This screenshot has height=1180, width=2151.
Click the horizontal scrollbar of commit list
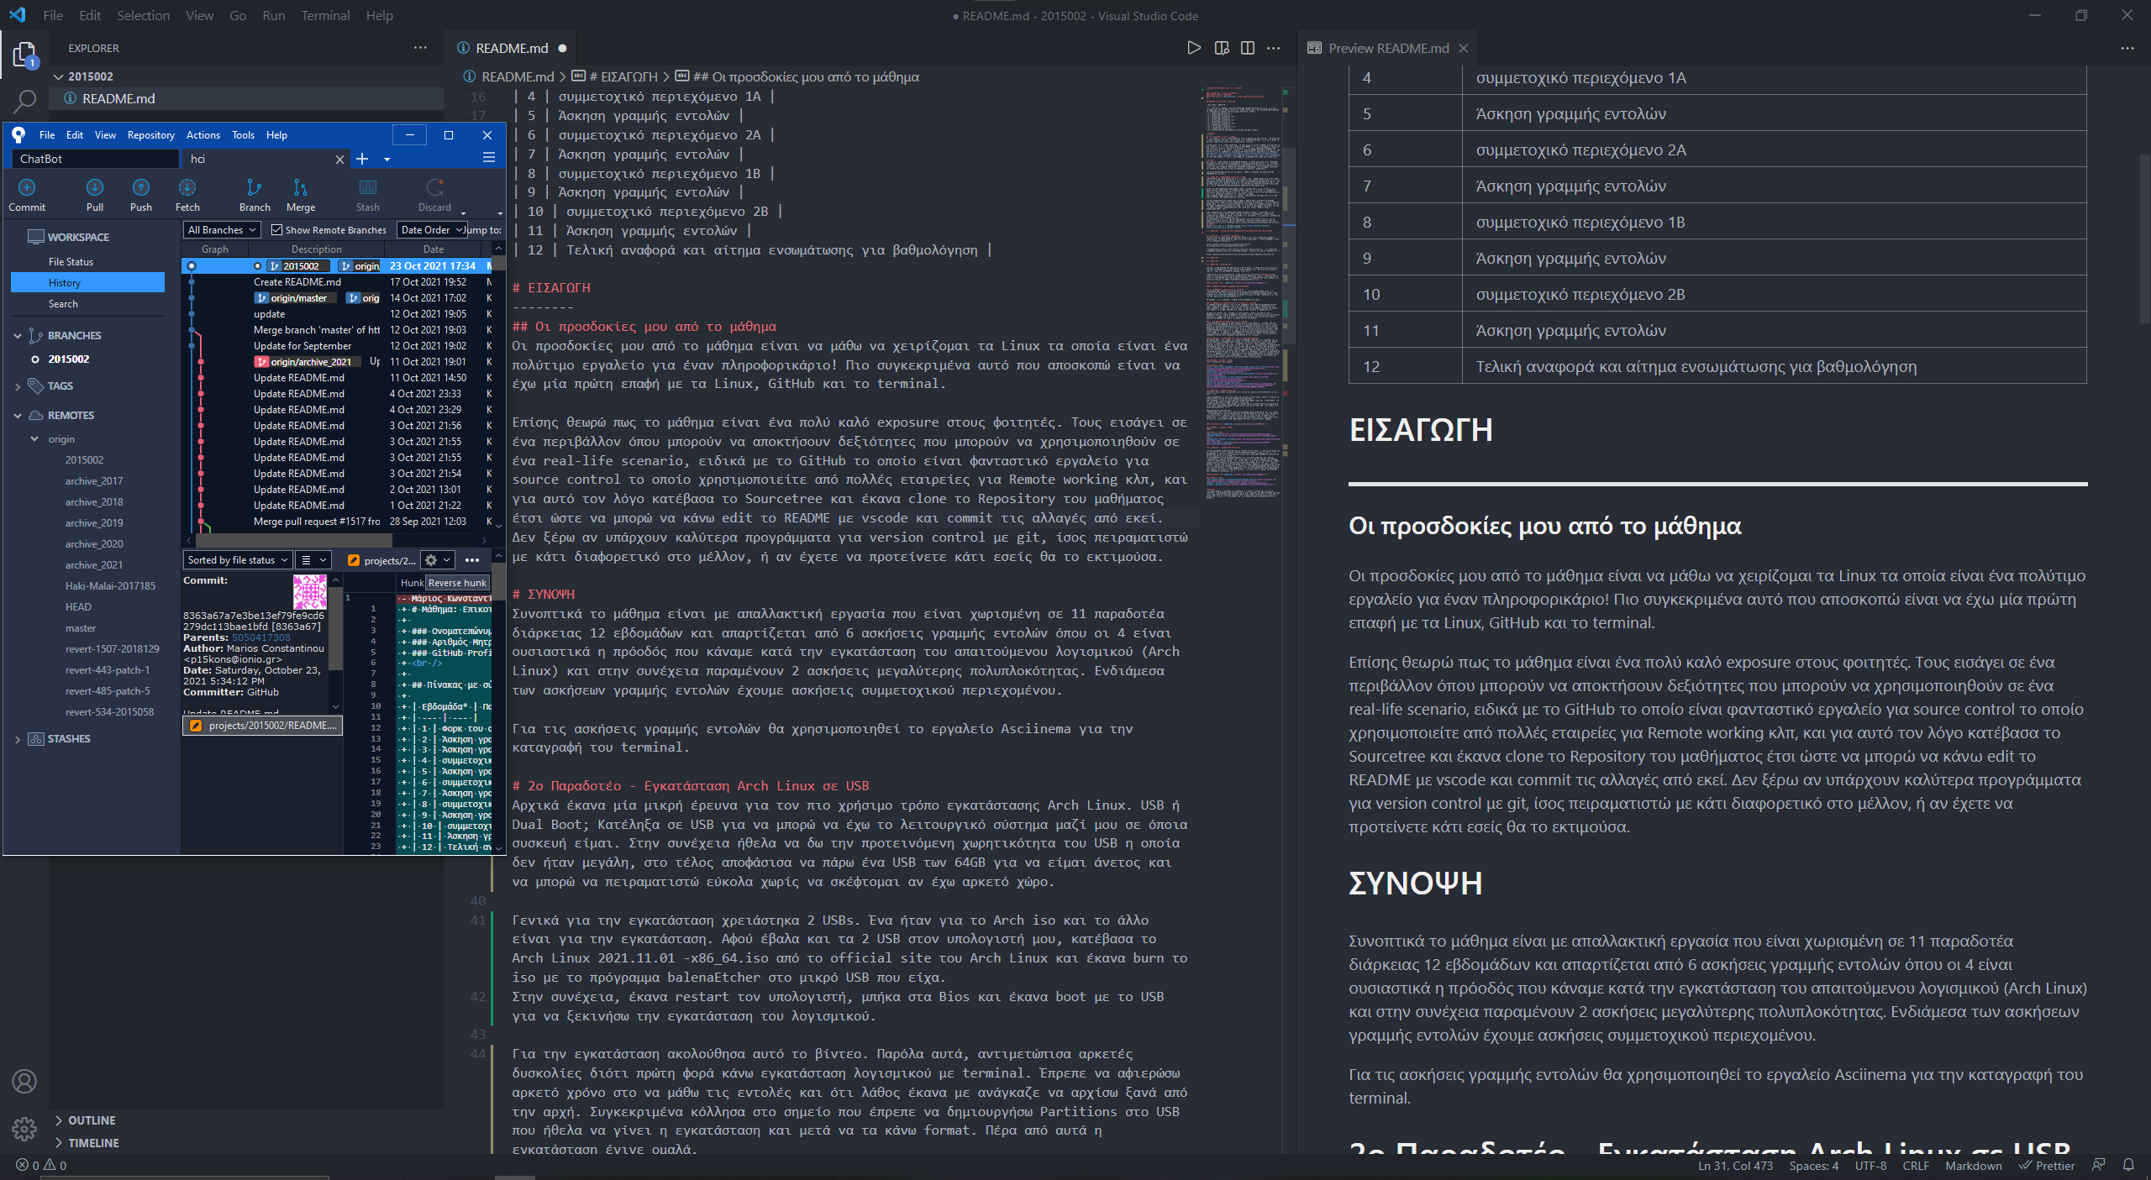tap(294, 540)
